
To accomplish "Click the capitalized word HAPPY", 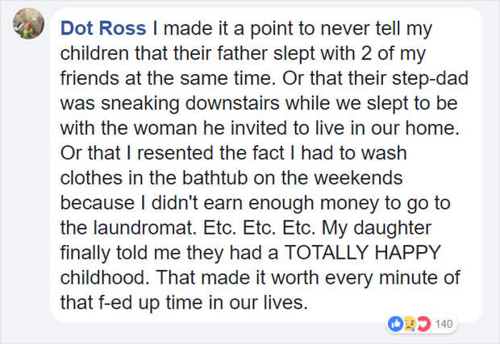I will click(x=408, y=252).
